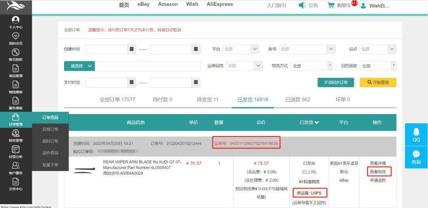Image resolution: width=428 pixels, height=208 pixels.
Task: Select 批量下单 submenu item
Action: (x=50, y=164)
